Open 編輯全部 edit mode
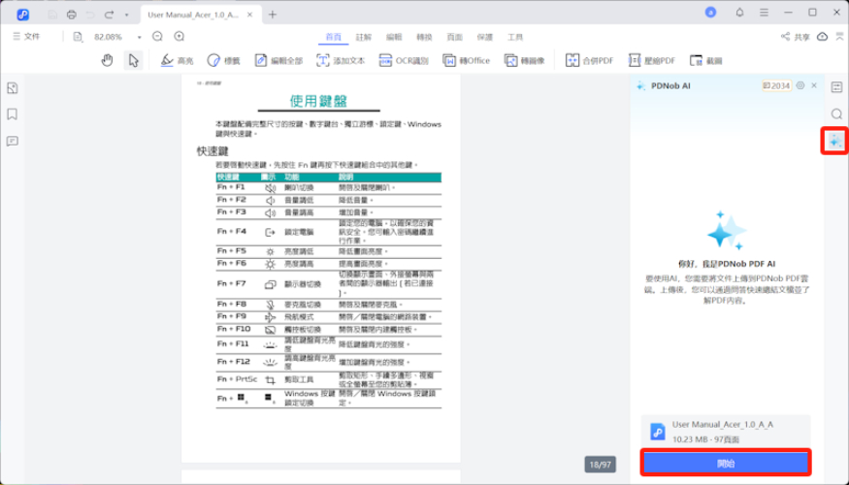Screen dimensions: 849x485 pos(278,60)
